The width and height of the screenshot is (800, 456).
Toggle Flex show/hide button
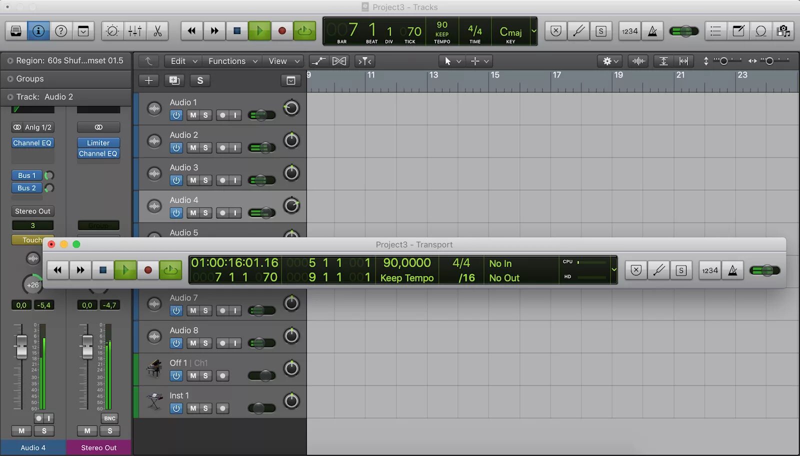(339, 61)
